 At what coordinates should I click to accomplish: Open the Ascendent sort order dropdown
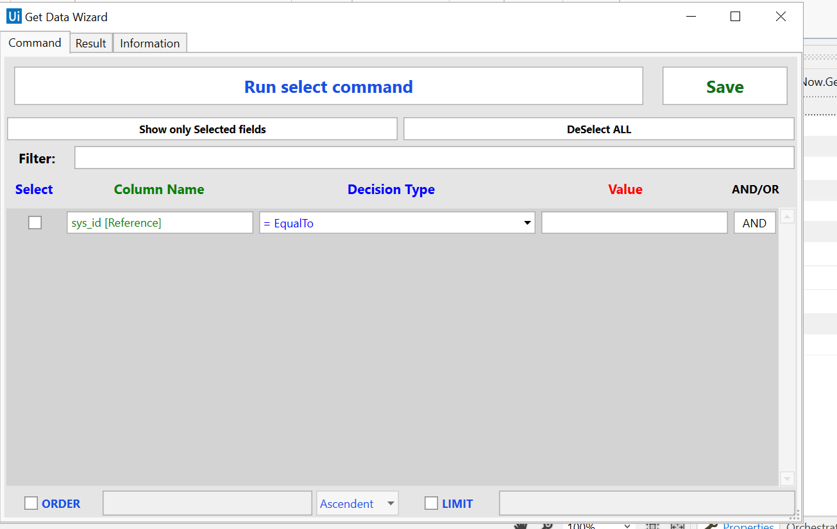[357, 503]
